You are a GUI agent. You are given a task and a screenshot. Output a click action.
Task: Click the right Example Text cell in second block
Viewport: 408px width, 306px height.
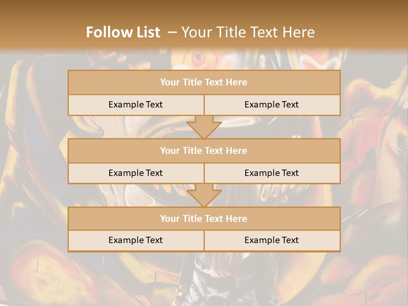(x=272, y=173)
